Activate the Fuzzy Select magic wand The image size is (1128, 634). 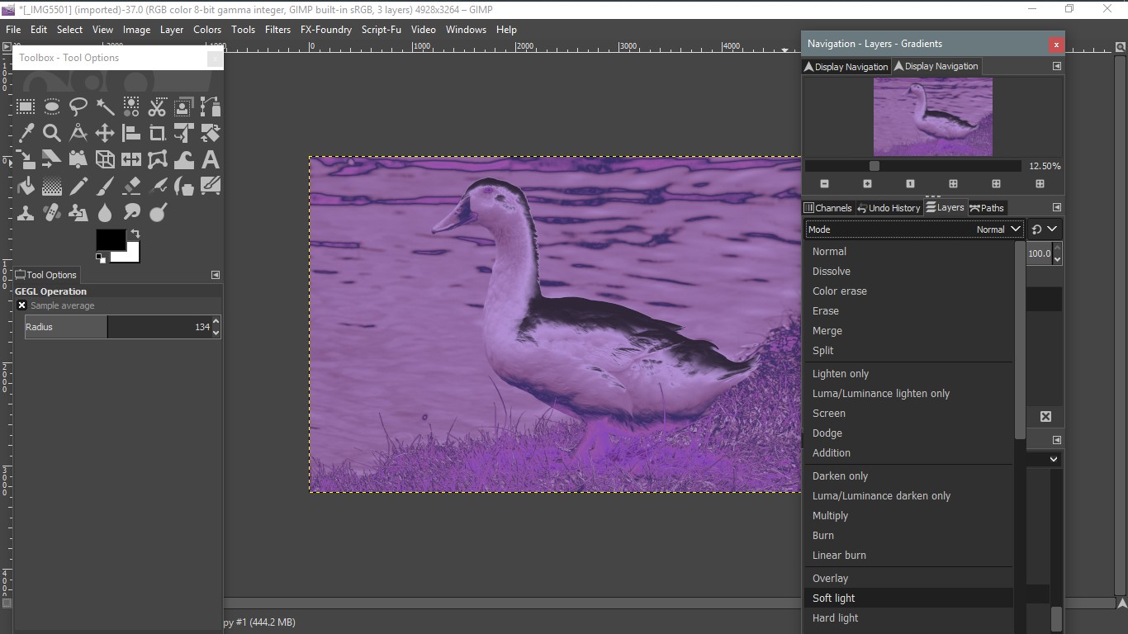(x=105, y=106)
